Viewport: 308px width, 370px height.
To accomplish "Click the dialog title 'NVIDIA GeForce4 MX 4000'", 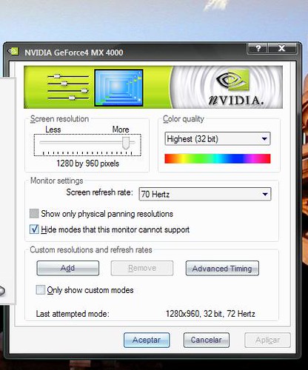I will 74,53.
